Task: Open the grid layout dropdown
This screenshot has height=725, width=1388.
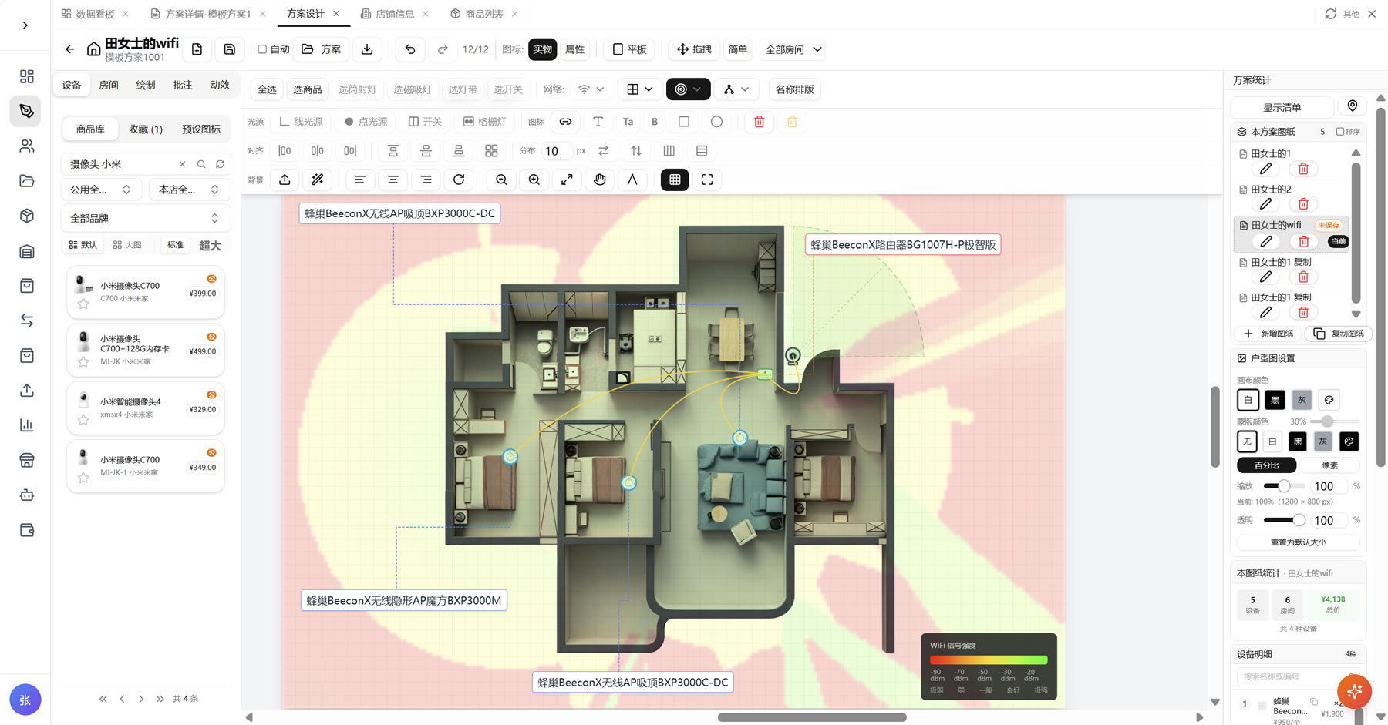Action: 639,89
